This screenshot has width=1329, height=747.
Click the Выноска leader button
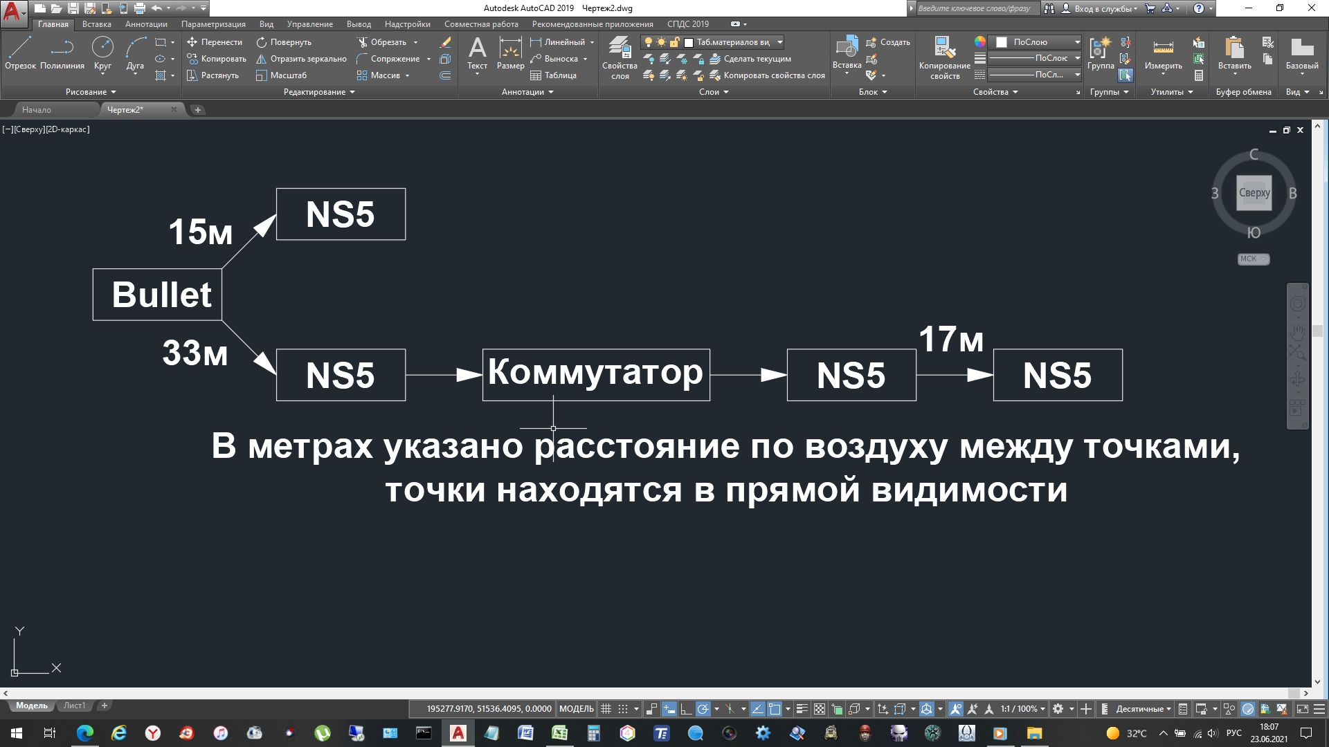[554, 59]
